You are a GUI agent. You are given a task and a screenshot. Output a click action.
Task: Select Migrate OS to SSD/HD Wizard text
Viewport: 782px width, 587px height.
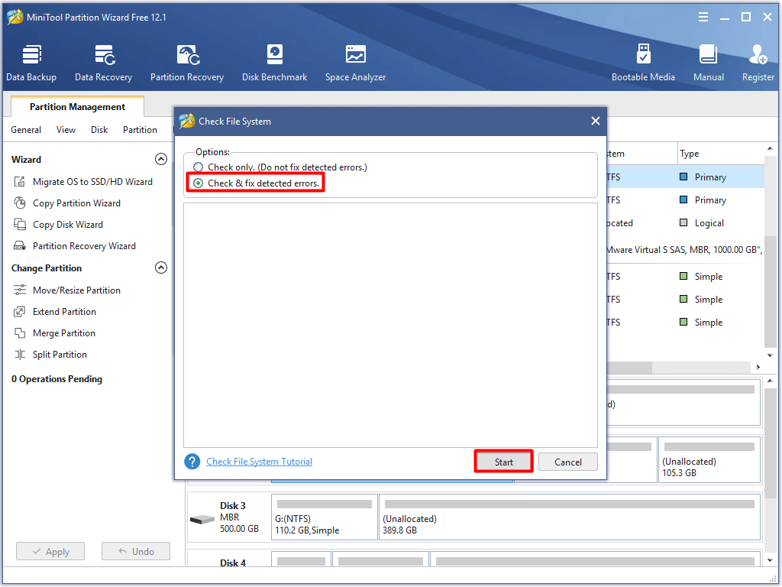92,182
